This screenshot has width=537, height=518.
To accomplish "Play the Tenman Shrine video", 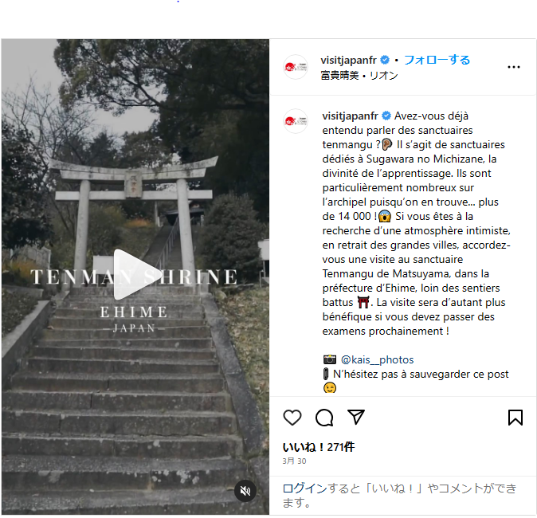I will pyautogui.click(x=137, y=274).
